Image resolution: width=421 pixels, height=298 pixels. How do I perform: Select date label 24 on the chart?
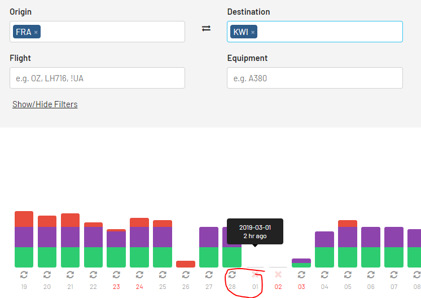139,287
